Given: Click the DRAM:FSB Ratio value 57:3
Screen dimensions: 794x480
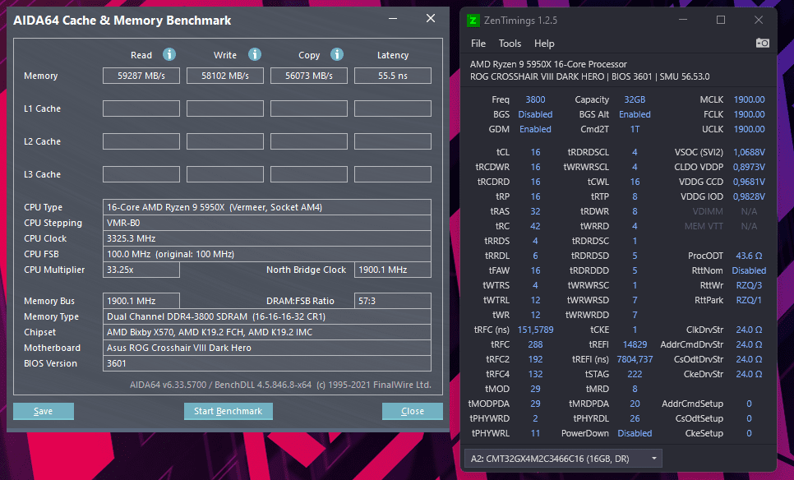Looking at the screenshot, I should point(393,301).
